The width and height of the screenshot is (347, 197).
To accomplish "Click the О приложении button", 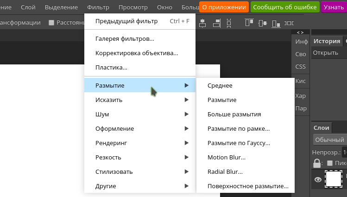I will tap(224, 7).
